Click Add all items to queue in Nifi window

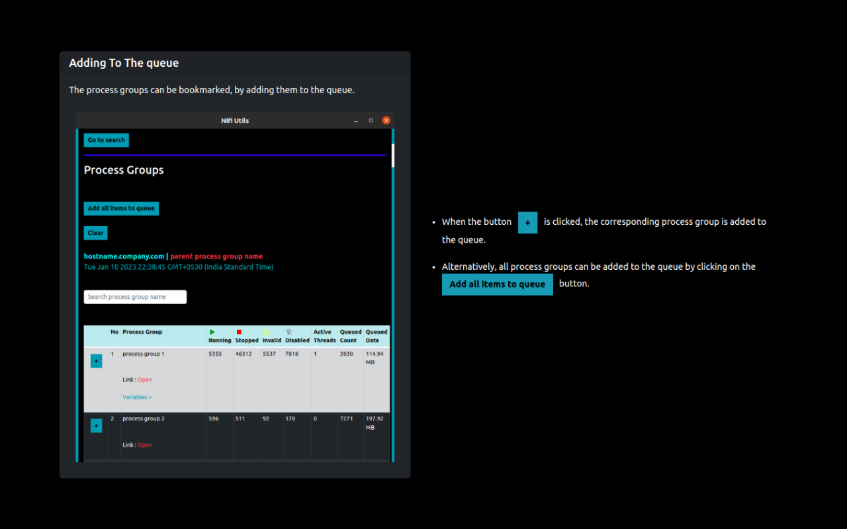point(121,208)
